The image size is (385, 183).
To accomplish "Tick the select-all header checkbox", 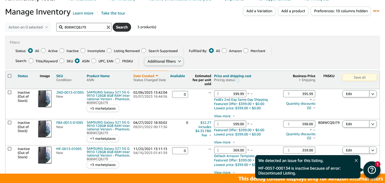I will point(10,76).
